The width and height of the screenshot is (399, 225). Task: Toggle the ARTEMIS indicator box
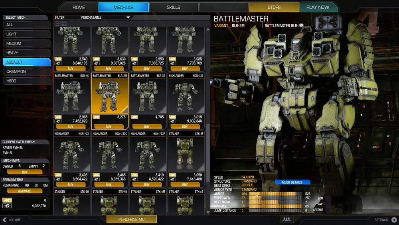coord(328,210)
